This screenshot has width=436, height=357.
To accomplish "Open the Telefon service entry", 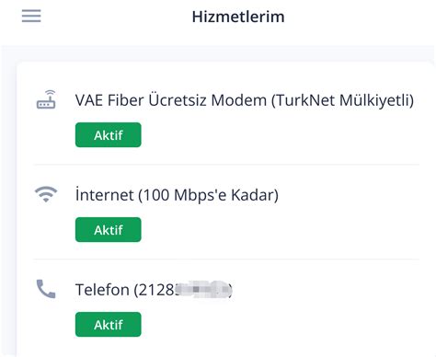I will click(154, 290).
